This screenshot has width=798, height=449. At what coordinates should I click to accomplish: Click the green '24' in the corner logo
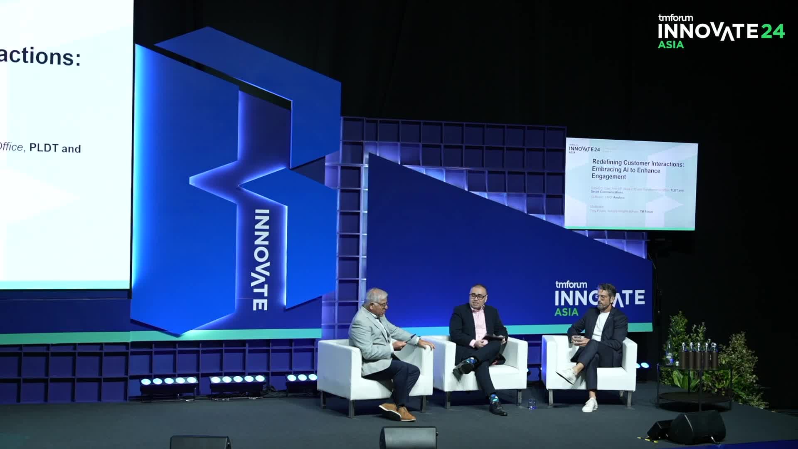click(x=773, y=31)
